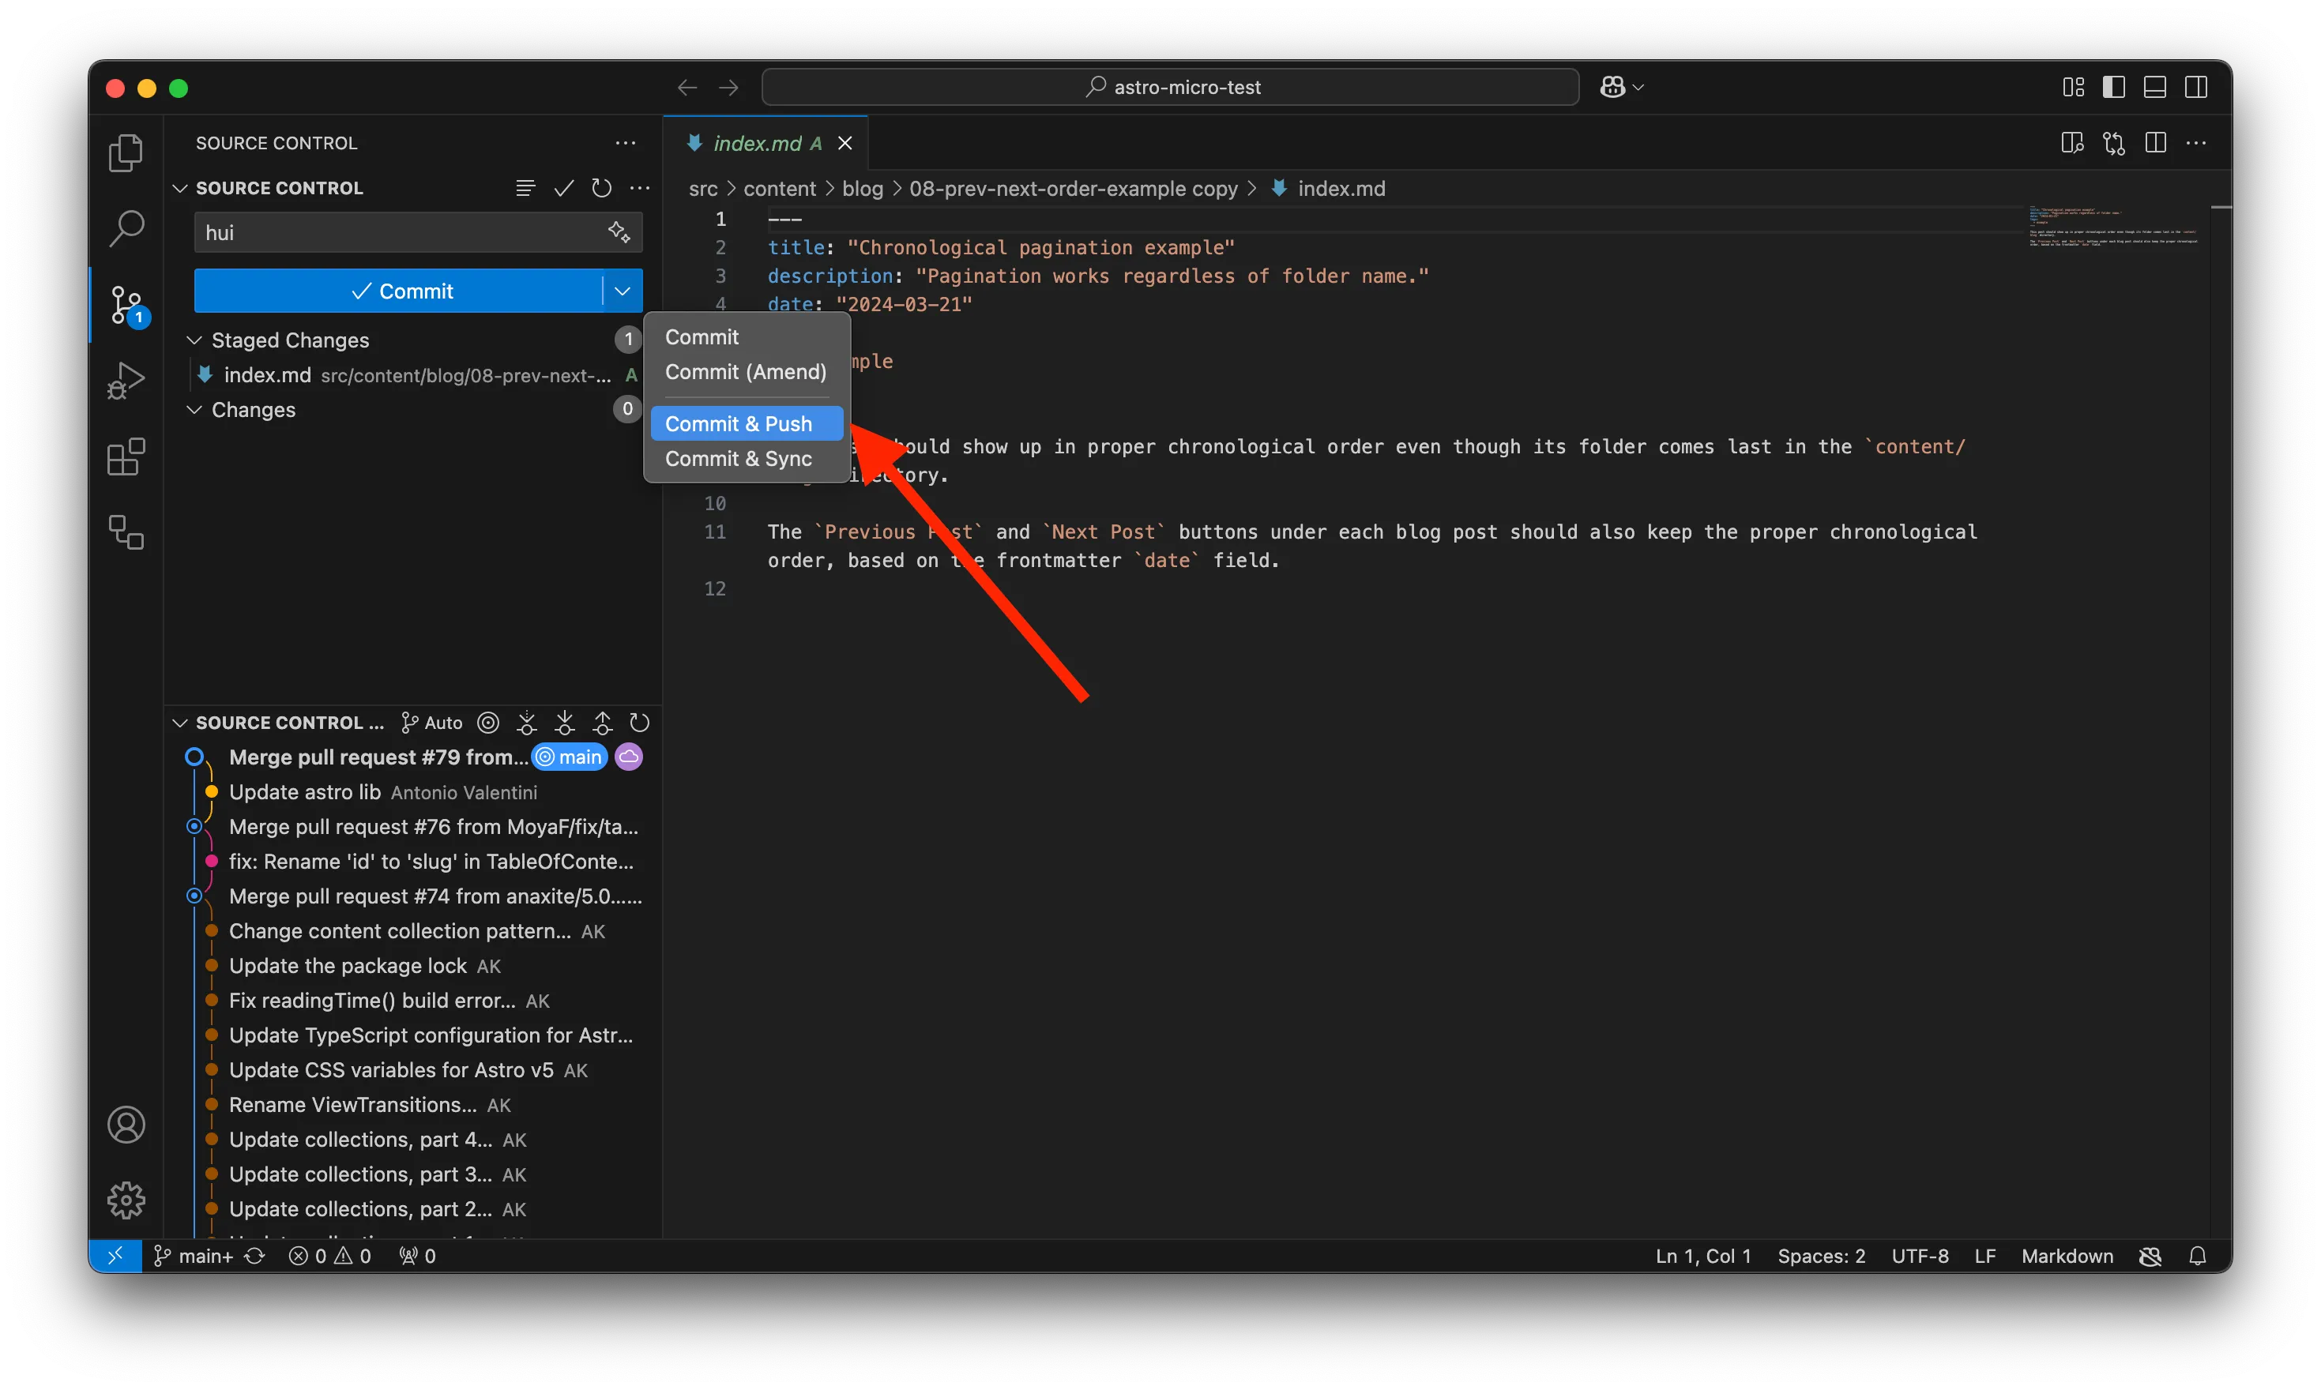Screen dimensions: 2321x1390
Task: Open the Explorer view in activity bar
Action: pos(126,152)
